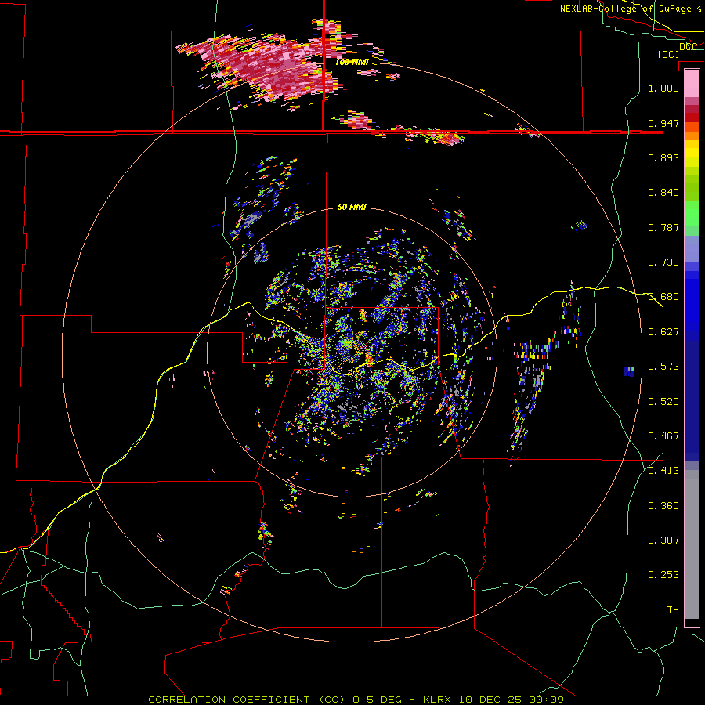Click the 0.893 scale value

coord(663,157)
